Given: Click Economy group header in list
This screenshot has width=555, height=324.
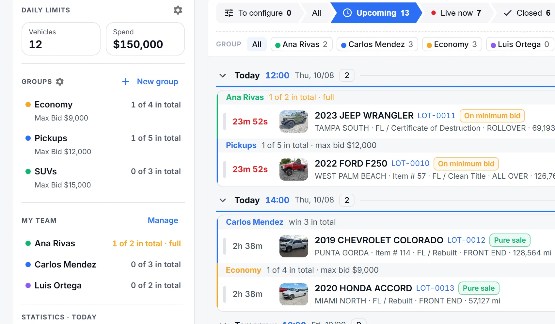Looking at the screenshot, I should tap(244, 270).
